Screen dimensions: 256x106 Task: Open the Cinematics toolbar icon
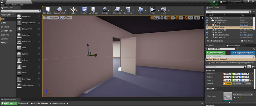tap(128, 9)
